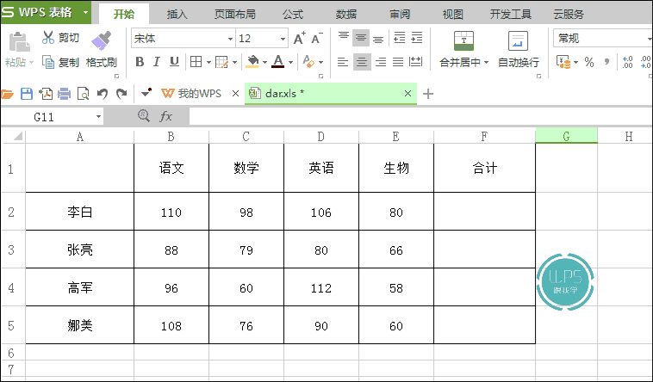Align text left
This screenshot has height=382, width=653.
[343, 63]
